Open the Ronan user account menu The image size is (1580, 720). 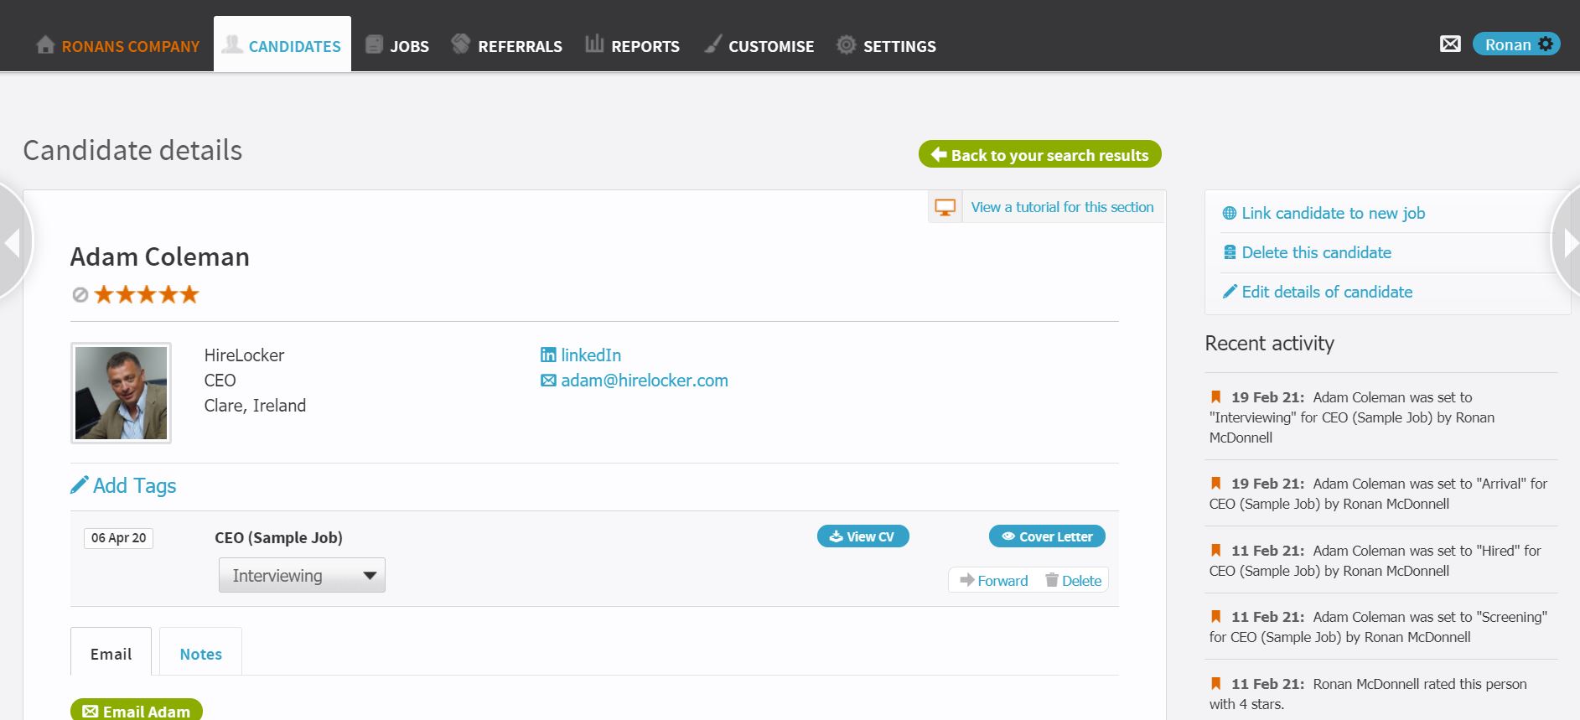point(1516,44)
